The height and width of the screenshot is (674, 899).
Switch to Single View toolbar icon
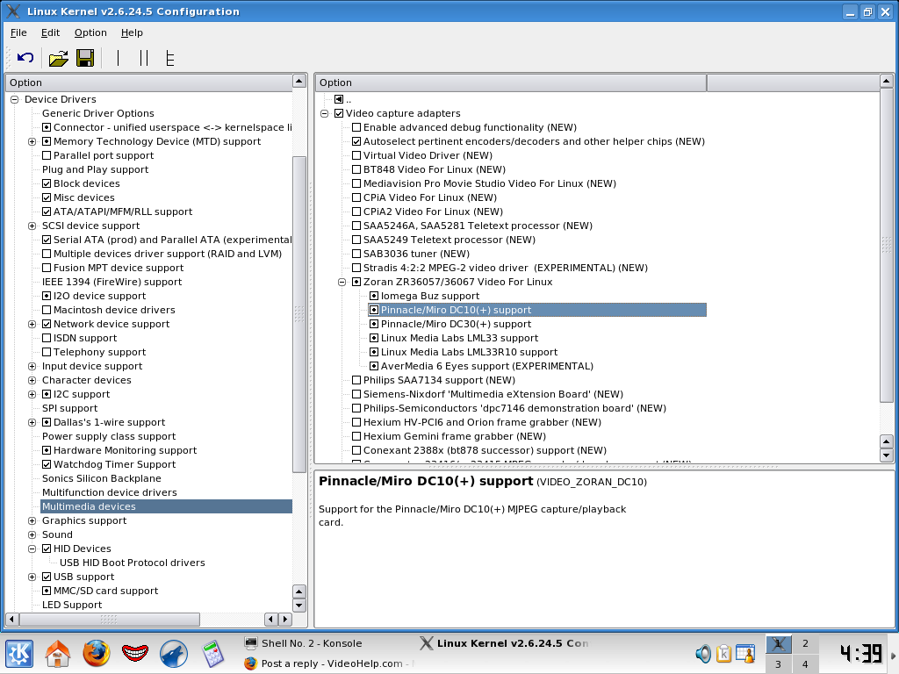(x=118, y=58)
